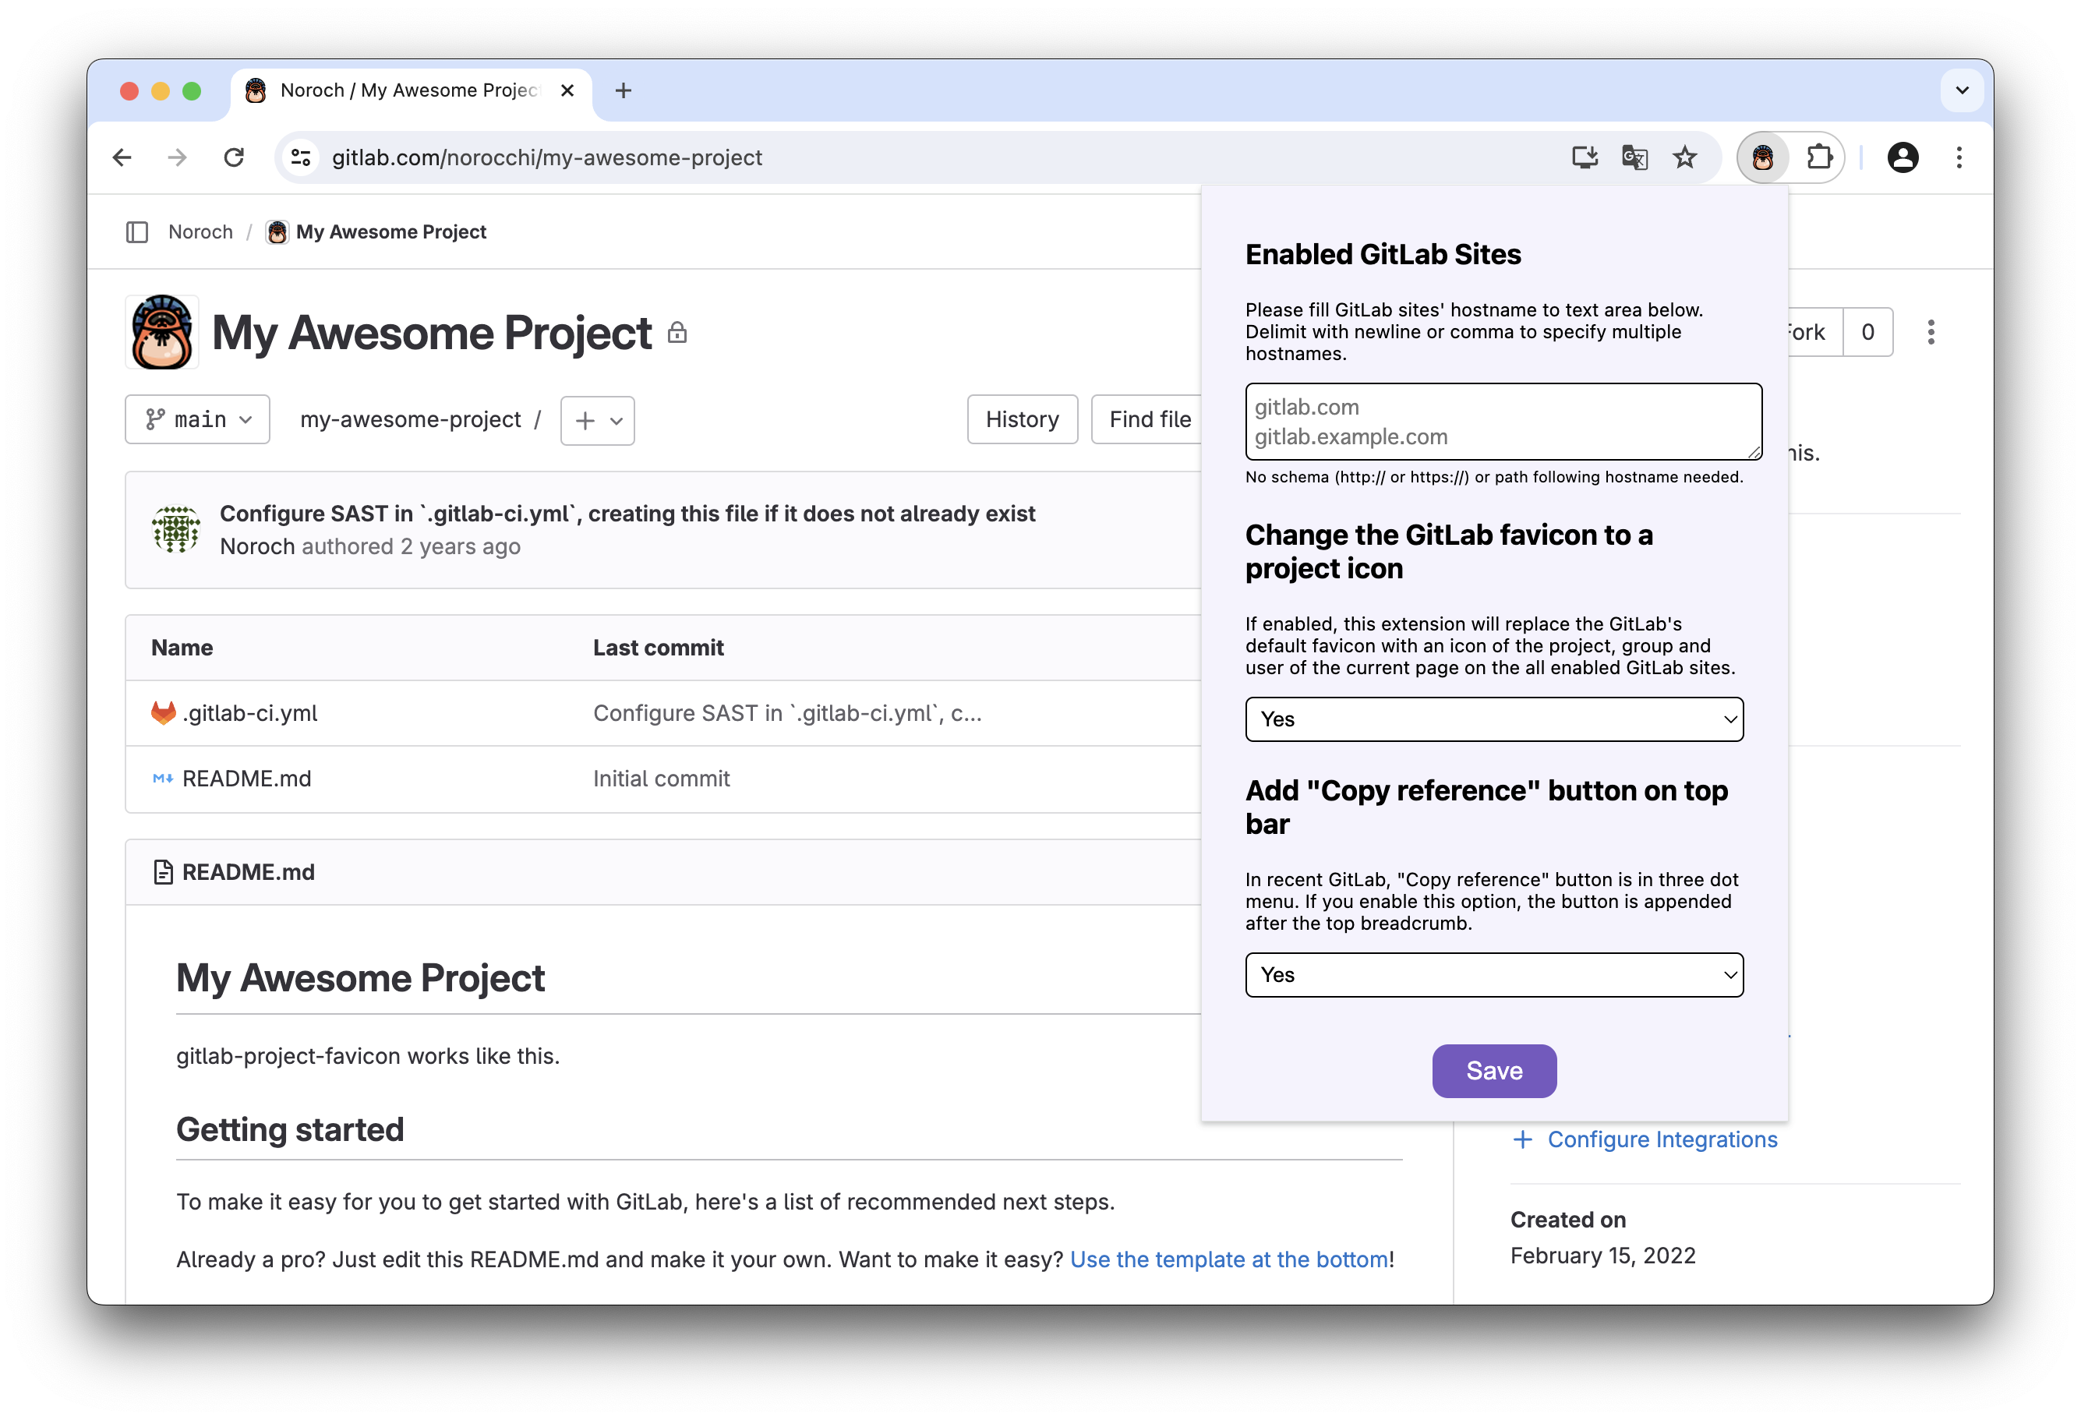Click the install app icon in address bar
Image resolution: width=2081 pixels, height=1420 pixels.
pos(1584,157)
